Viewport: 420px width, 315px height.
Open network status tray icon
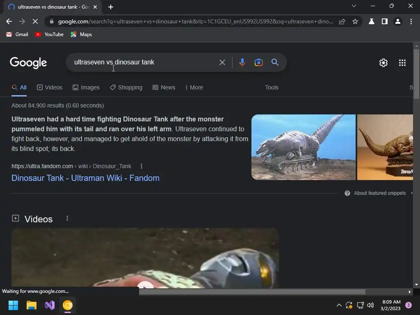360,305
